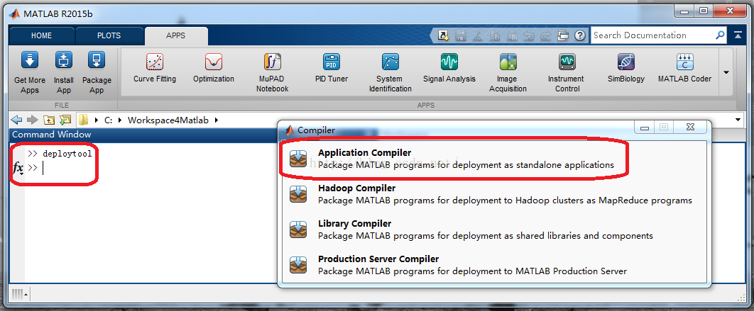Click the gray forward arrow in address bar
This screenshot has height=311, width=754.
[x=32, y=120]
